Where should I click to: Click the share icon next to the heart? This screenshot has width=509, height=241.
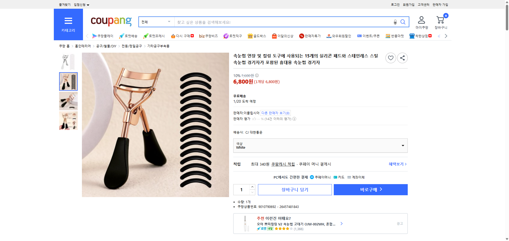pyautogui.click(x=402, y=58)
